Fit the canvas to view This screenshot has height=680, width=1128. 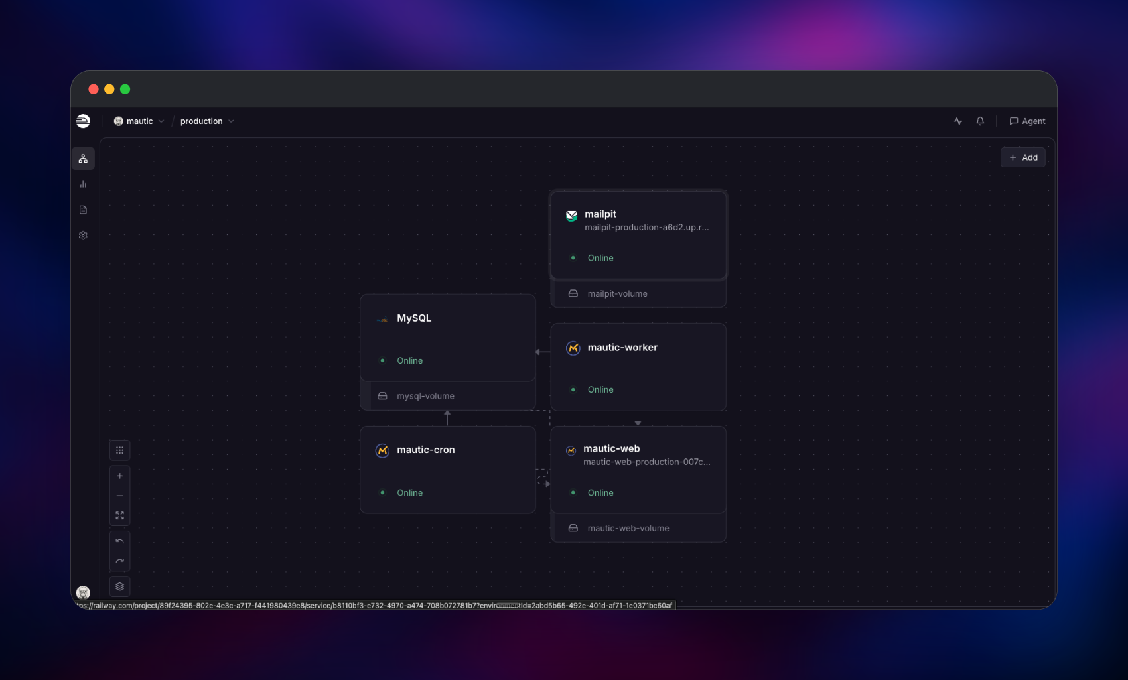coord(120,515)
